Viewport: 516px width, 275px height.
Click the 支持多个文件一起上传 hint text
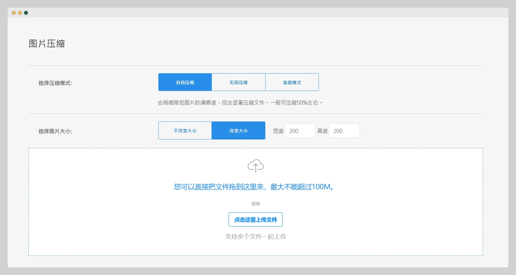256,237
